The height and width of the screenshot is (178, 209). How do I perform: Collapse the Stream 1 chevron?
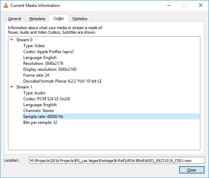[x=12, y=87]
